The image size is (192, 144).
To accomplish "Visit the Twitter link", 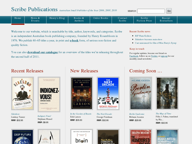I will click(154, 56).
